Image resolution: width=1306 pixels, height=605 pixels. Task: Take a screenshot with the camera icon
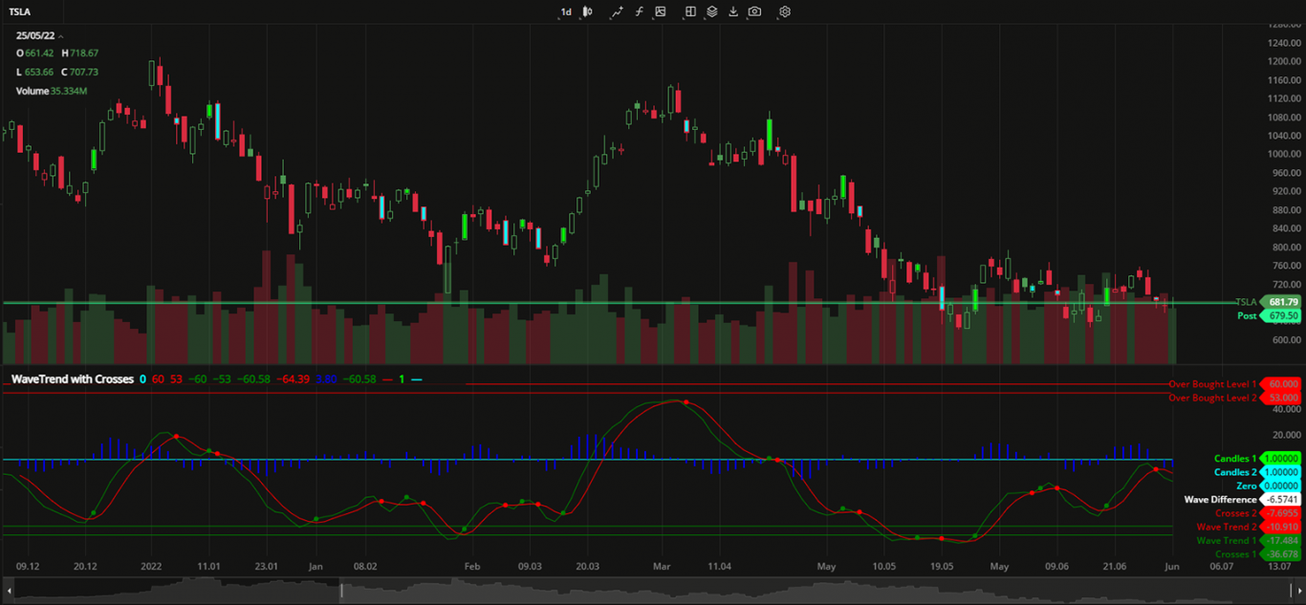(x=755, y=11)
